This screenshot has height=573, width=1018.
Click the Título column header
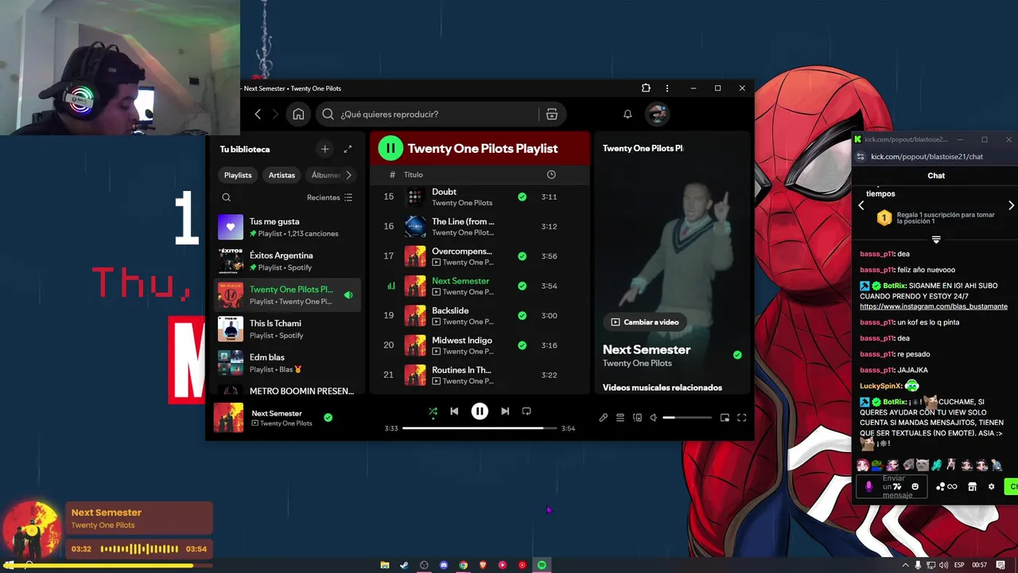click(x=414, y=174)
